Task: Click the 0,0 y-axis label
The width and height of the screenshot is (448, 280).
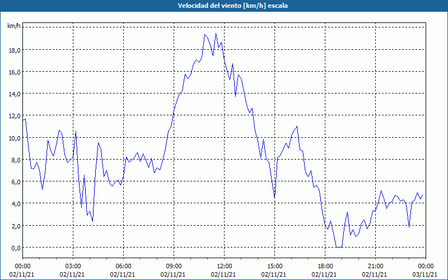Action: click(16, 248)
